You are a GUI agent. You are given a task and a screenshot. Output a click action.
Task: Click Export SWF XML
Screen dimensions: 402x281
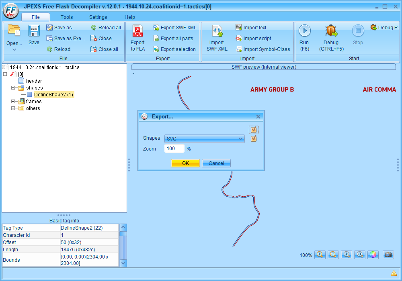pyautogui.click(x=174, y=28)
